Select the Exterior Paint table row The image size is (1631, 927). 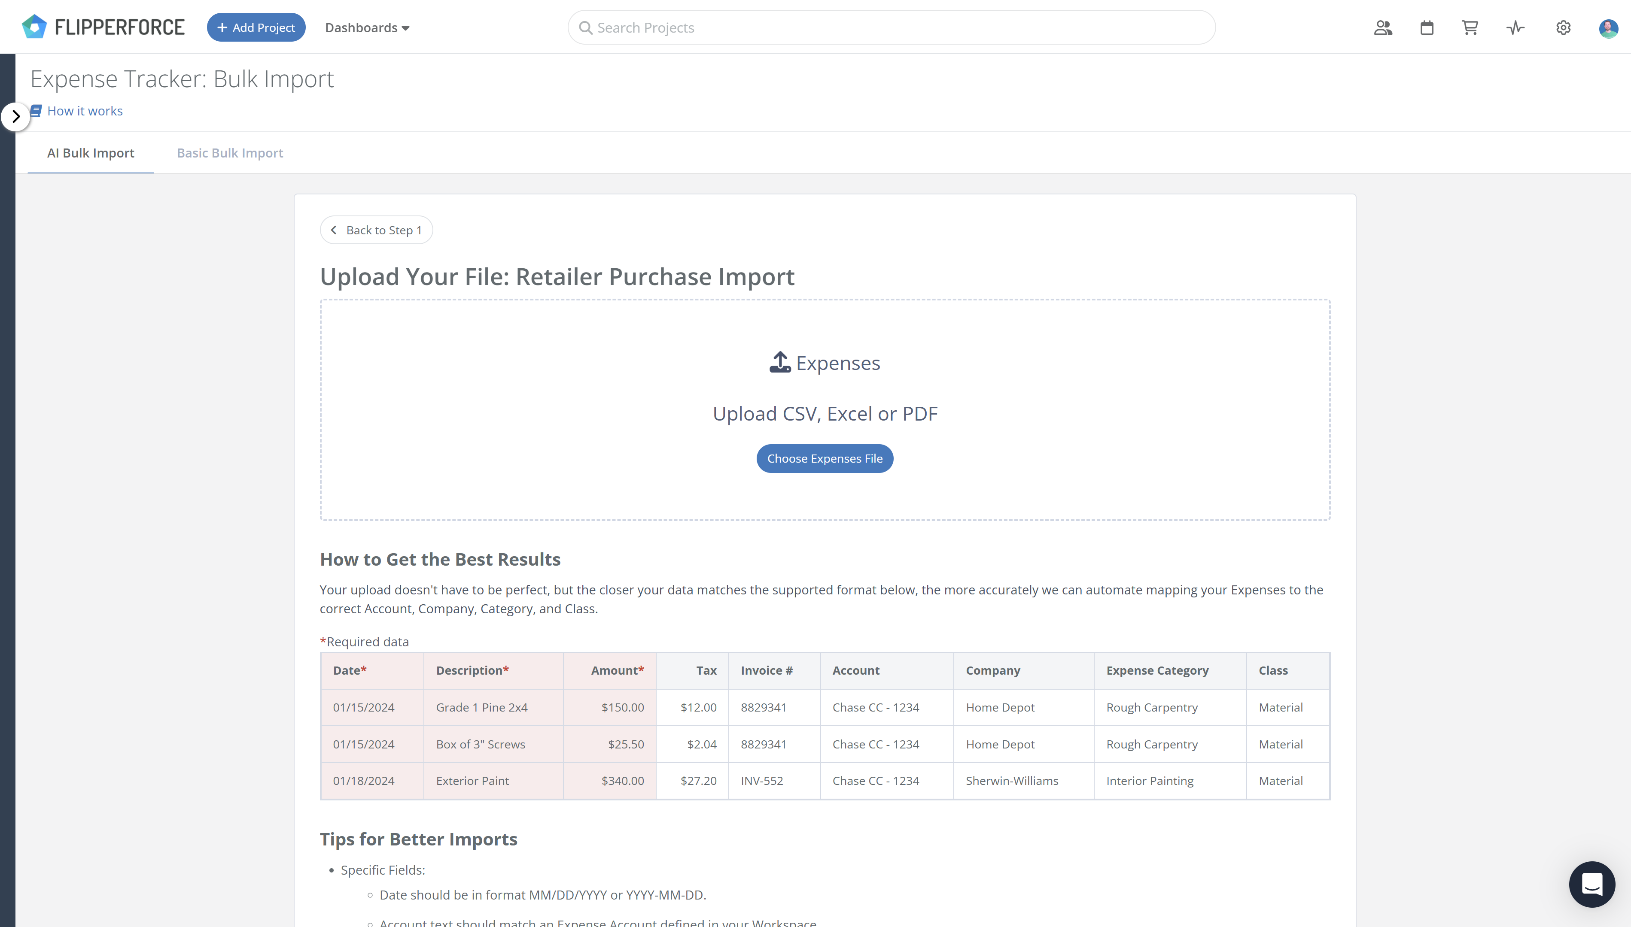pos(824,781)
